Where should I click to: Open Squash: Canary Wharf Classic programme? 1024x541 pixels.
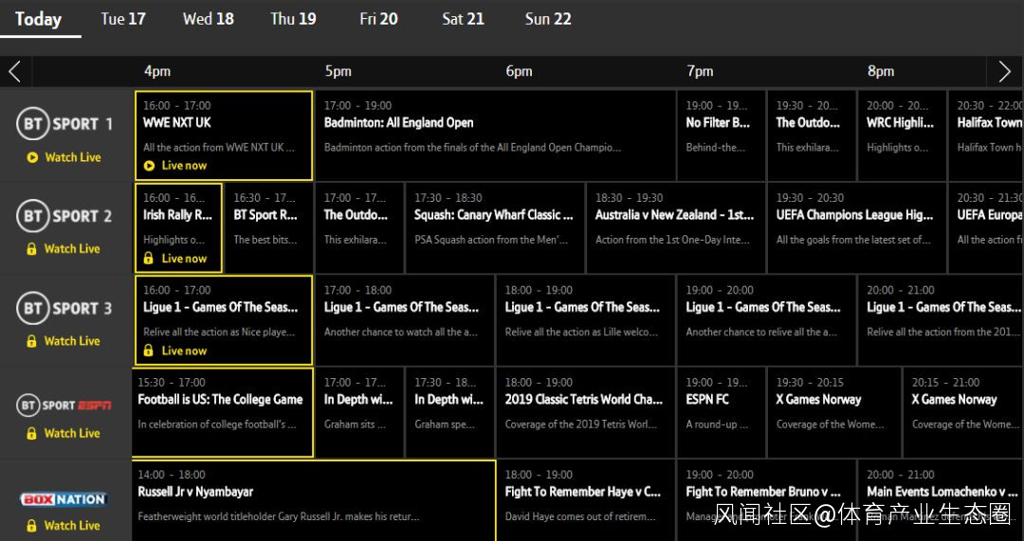(495, 227)
